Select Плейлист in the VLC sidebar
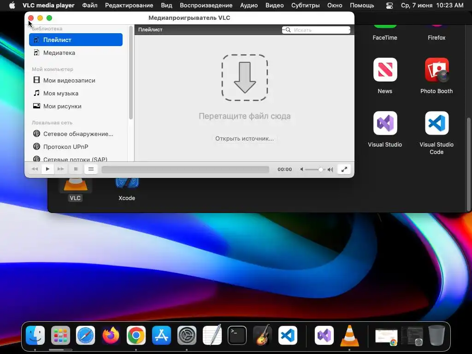The width and height of the screenshot is (472, 354). coord(76,40)
